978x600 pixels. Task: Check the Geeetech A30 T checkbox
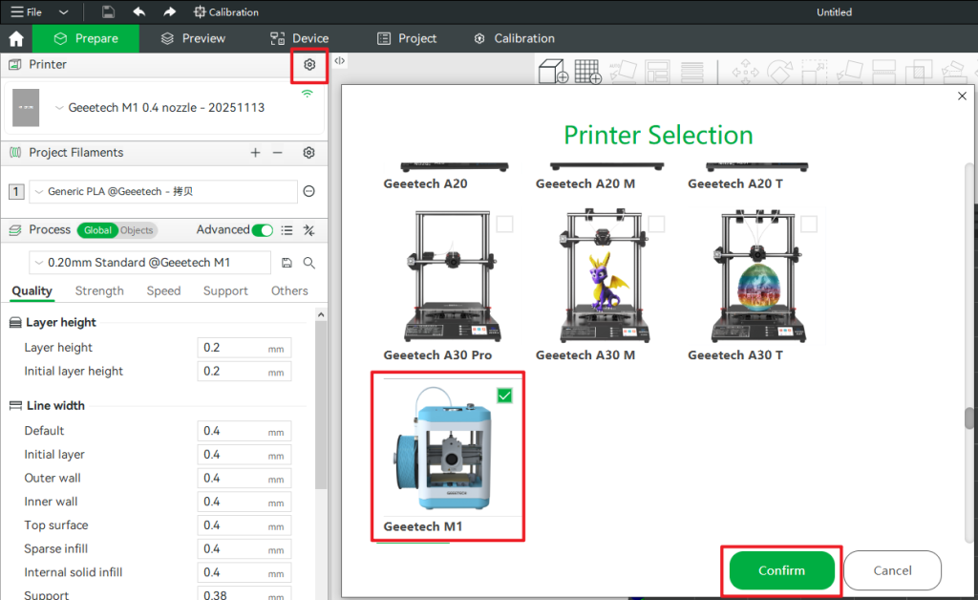click(x=809, y=225)
